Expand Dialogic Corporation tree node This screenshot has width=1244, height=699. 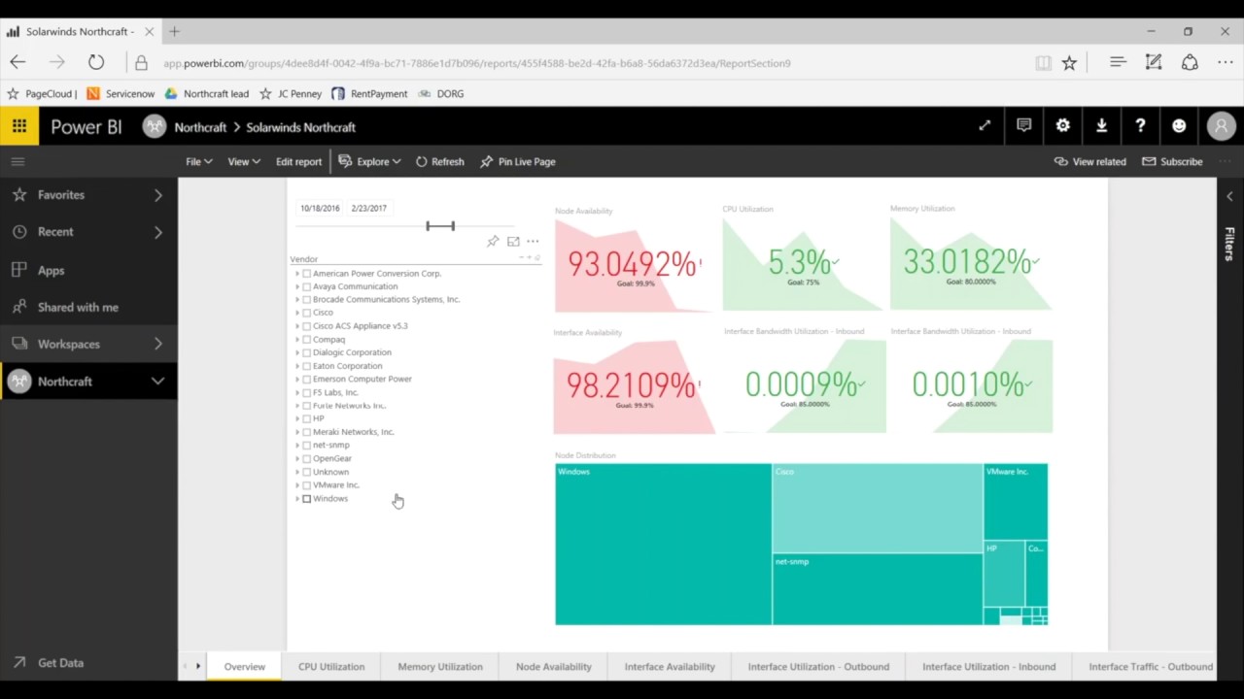point(297,352)
